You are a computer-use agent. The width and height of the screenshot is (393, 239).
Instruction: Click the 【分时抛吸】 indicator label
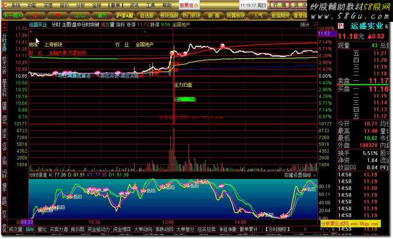(278, 229)
